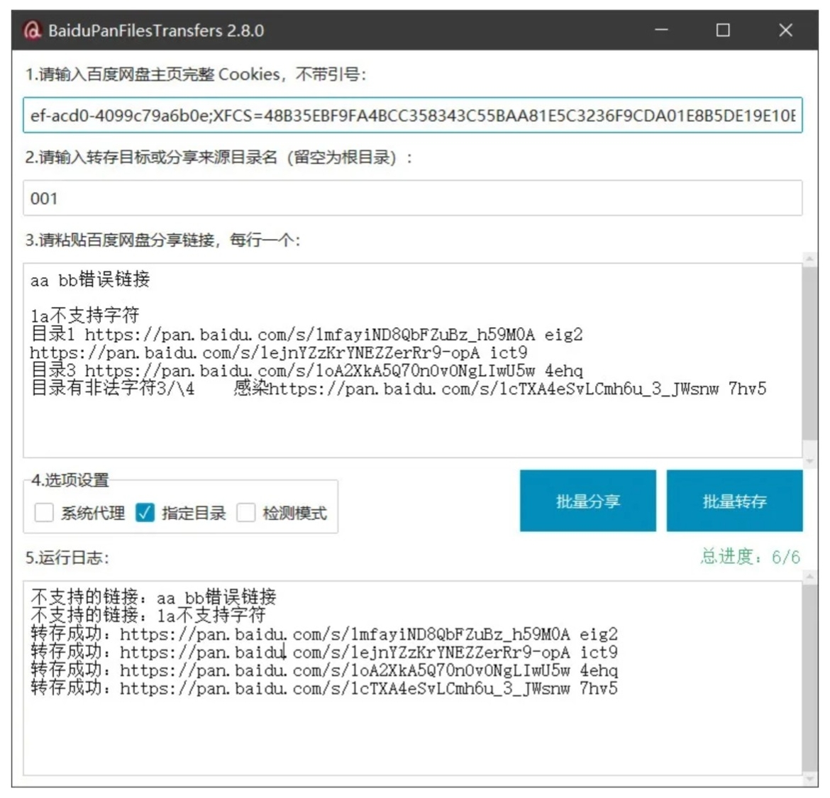
Task: Click the '1.请输入百度网盘主页完整 Cookies' label
Action: pos(195,74)
